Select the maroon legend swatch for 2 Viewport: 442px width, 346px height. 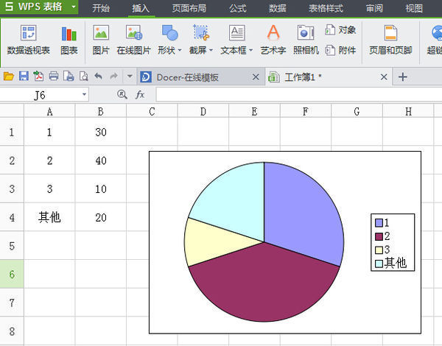[x=379, y=236]
